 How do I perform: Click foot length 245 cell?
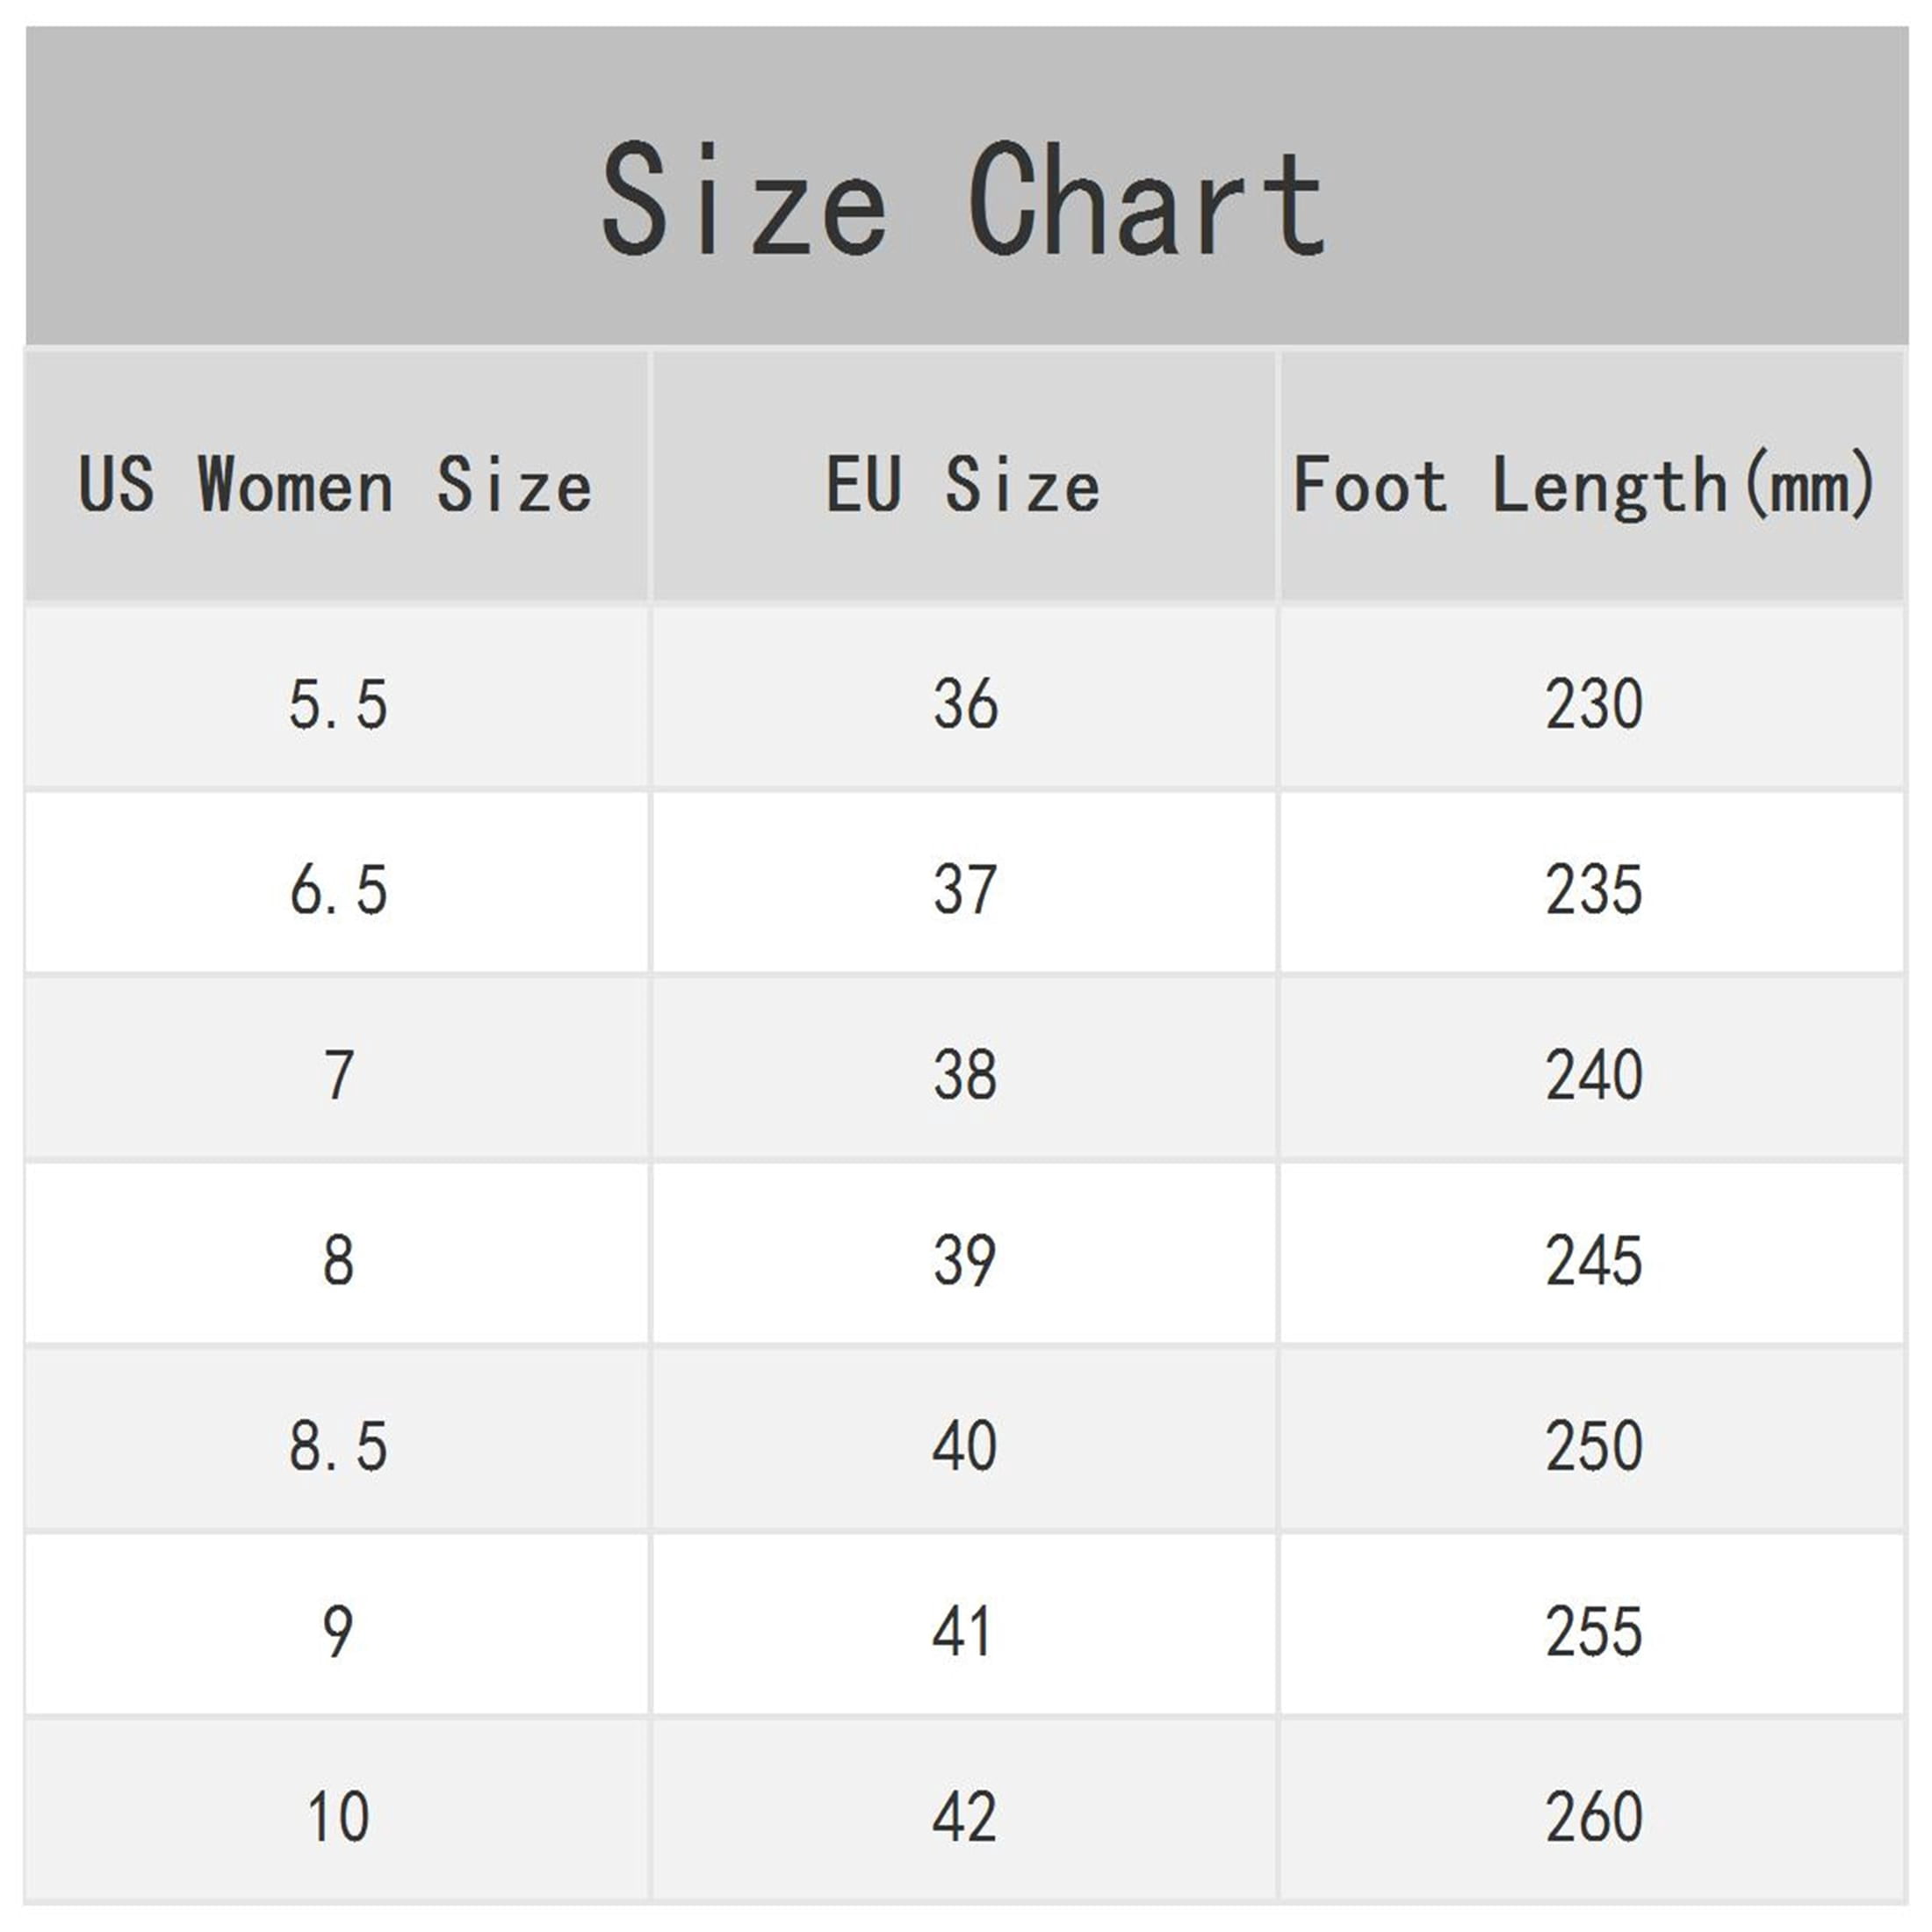(x=1592, y=1254)
